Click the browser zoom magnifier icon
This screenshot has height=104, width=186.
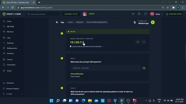point(163,8)
